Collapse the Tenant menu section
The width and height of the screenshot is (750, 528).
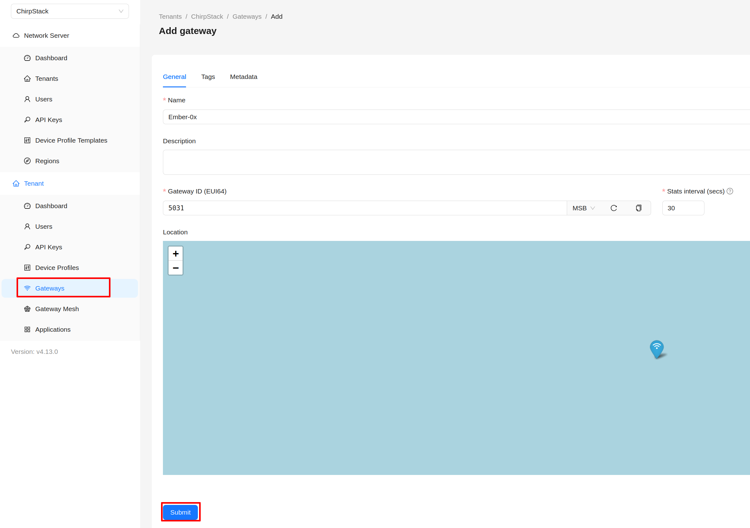pyautogui.click(x=34, y=183)
